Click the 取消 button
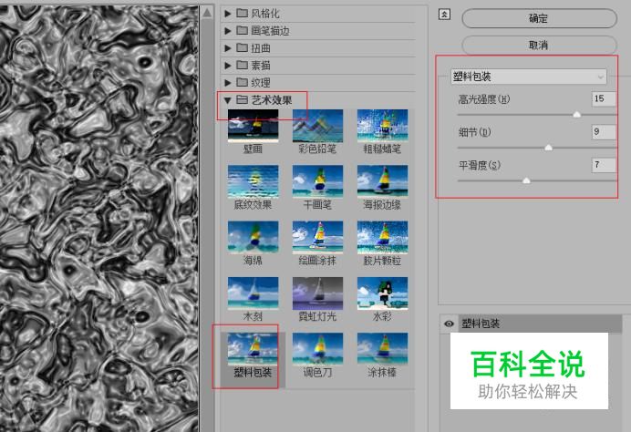The width and height of the screenshot is (631, 432). coord(539,45)
